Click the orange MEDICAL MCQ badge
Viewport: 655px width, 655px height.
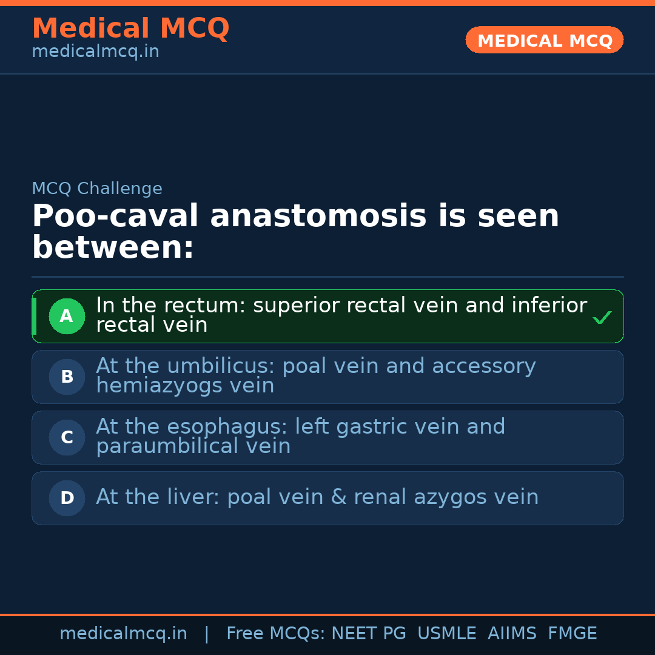click(544, 41)
